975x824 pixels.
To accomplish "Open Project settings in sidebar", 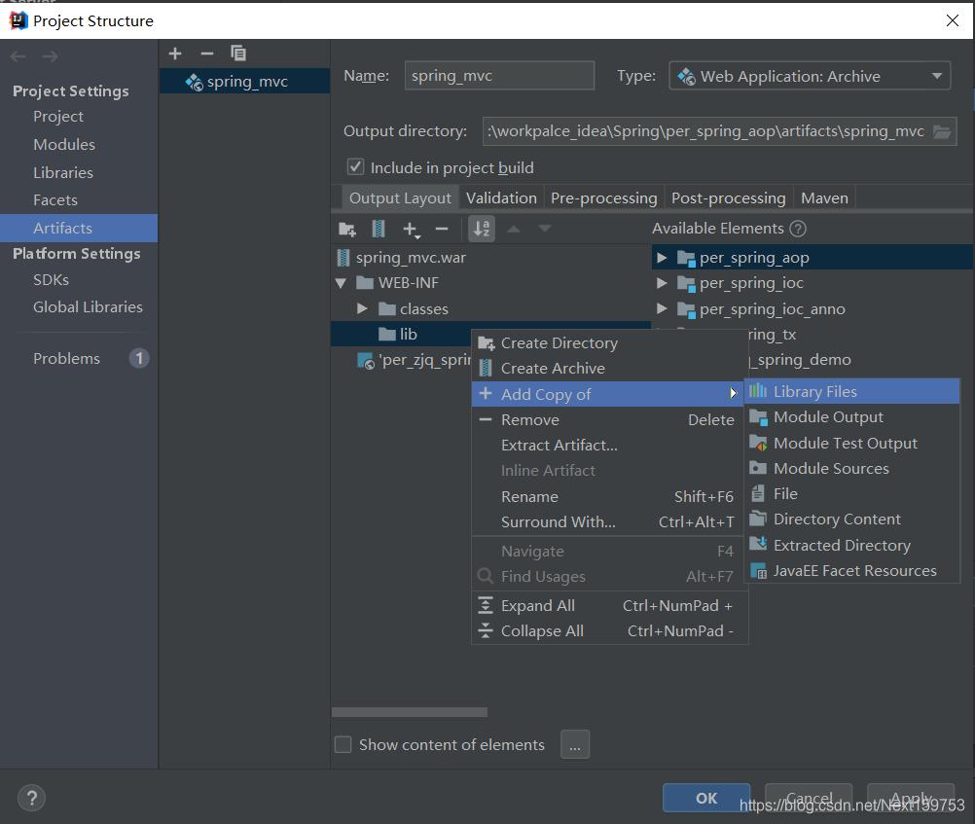I will pos(58,117).
